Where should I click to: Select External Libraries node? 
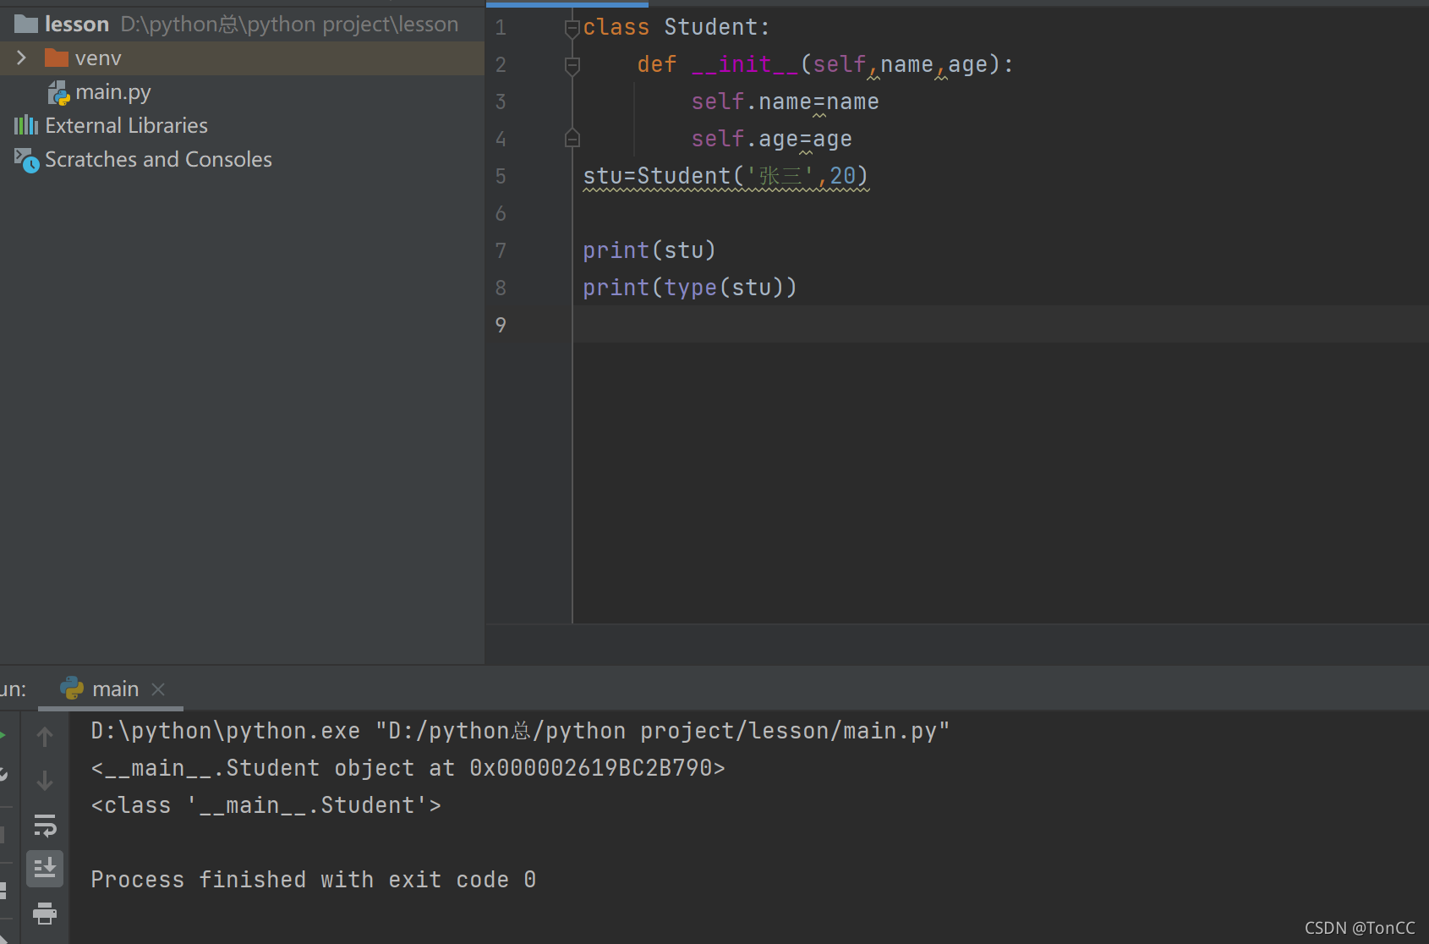click(126, 125)
